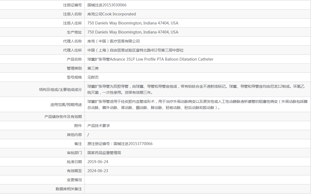Click the 代理人住所 label
The image size is (311, 195).
click(72, 50)
